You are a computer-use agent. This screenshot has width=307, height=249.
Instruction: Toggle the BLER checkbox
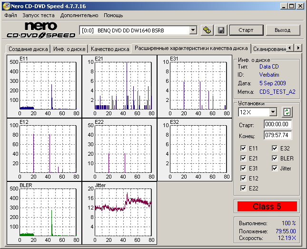tap(276, 159)
